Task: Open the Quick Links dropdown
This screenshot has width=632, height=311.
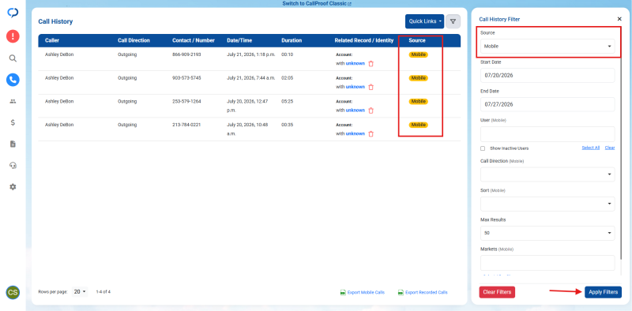Action: click(424, 21)
